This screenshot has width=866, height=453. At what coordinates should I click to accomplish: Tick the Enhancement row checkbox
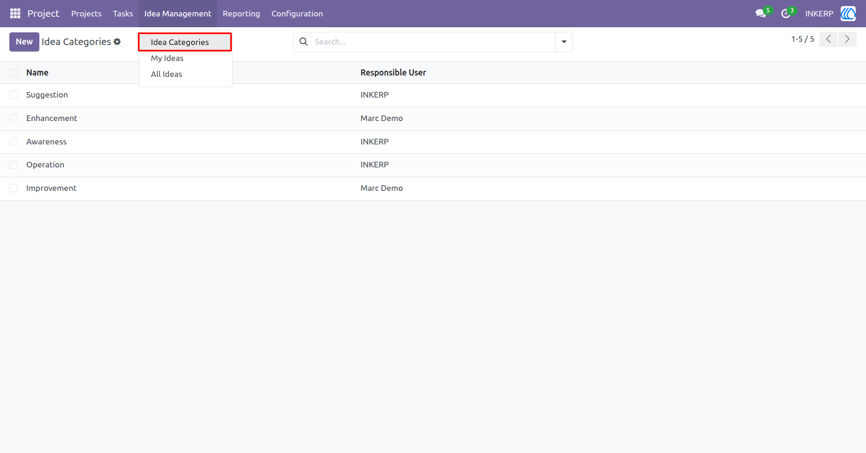14,118
